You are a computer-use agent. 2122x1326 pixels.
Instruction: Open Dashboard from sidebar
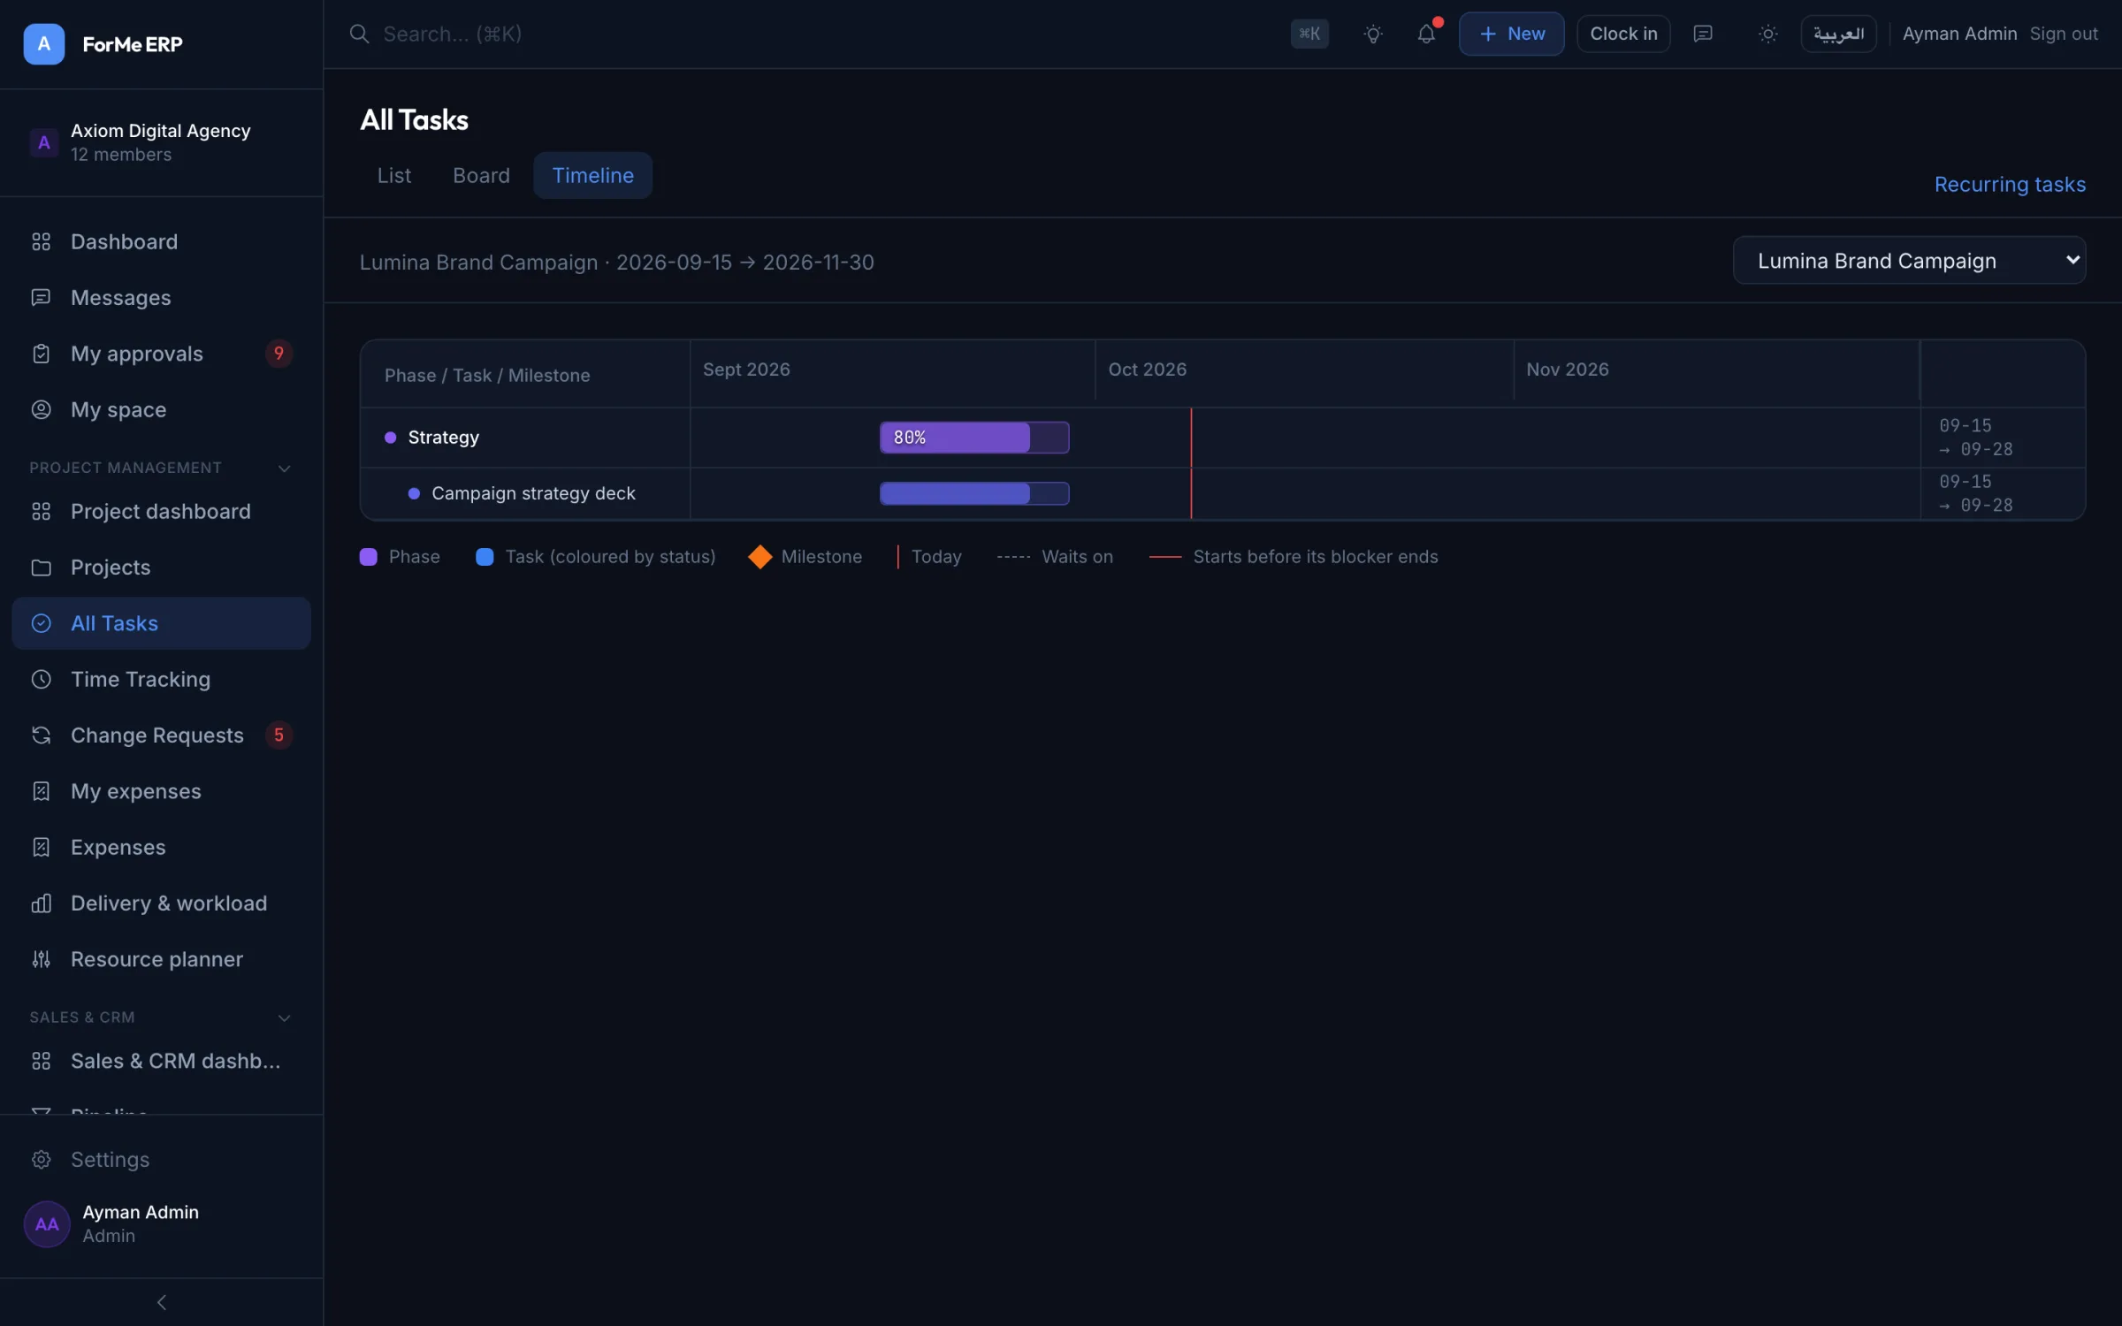coord(161,241)
